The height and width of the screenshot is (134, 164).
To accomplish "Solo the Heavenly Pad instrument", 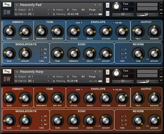I will [x=108, y=5].
